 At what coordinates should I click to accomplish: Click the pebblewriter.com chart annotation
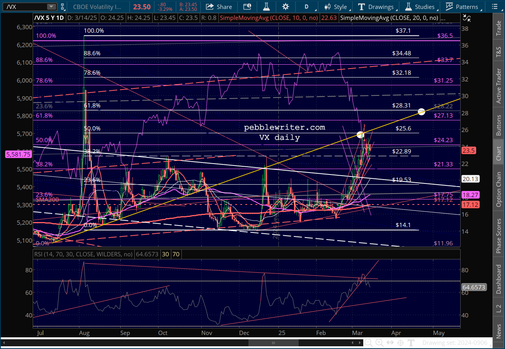point(284,128)
